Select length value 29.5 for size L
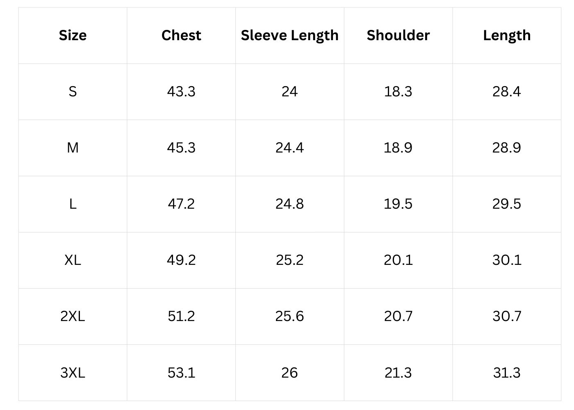This screenshot has height=410, width=574. 507,204
